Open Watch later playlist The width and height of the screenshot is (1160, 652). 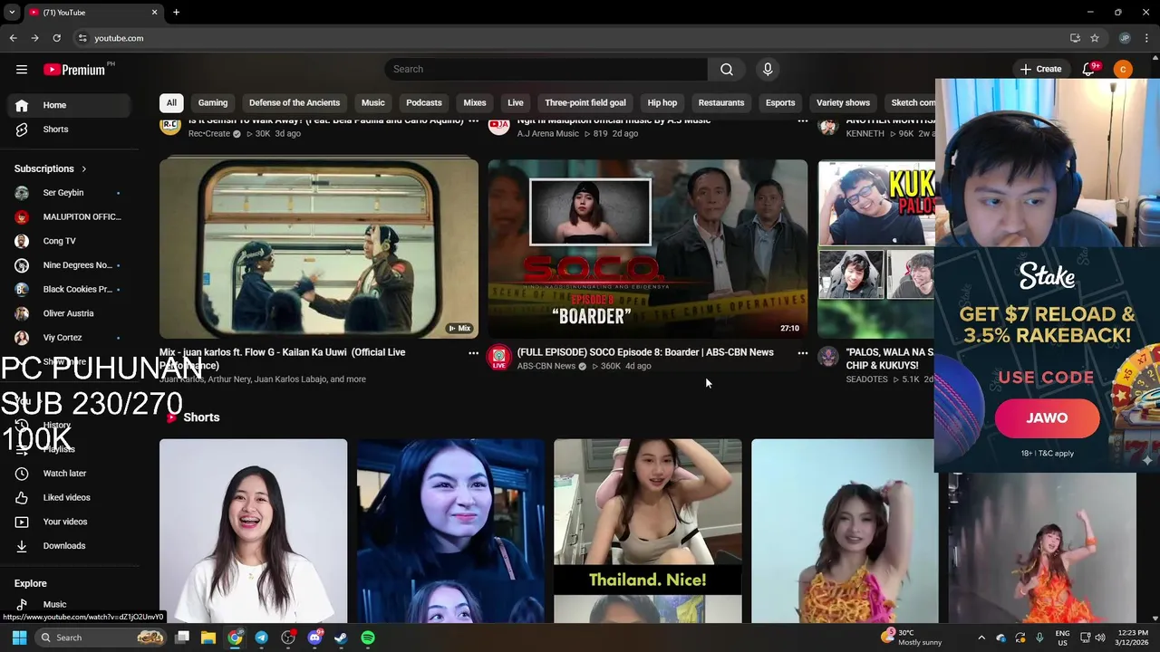pyautogui.click(x=70, y=474)
